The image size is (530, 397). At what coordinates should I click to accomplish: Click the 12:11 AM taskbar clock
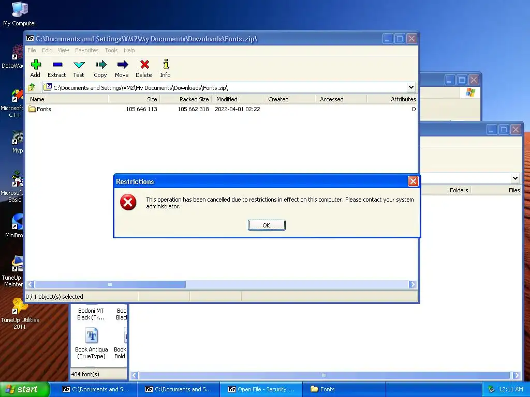[511, 389]
